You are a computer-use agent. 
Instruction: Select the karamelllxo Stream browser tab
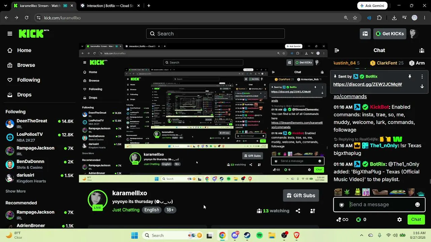point(43,6)
